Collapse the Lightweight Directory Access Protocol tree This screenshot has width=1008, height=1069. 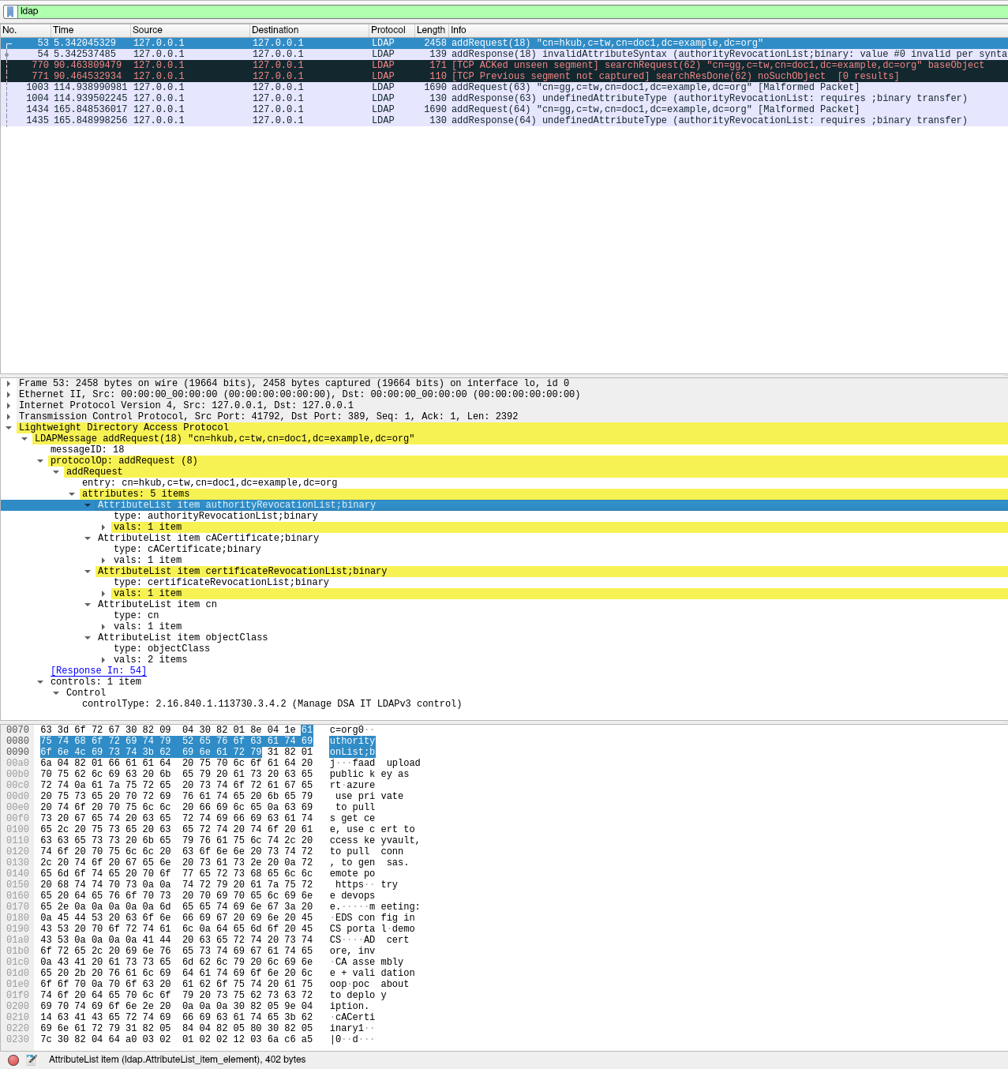(9, 428)
